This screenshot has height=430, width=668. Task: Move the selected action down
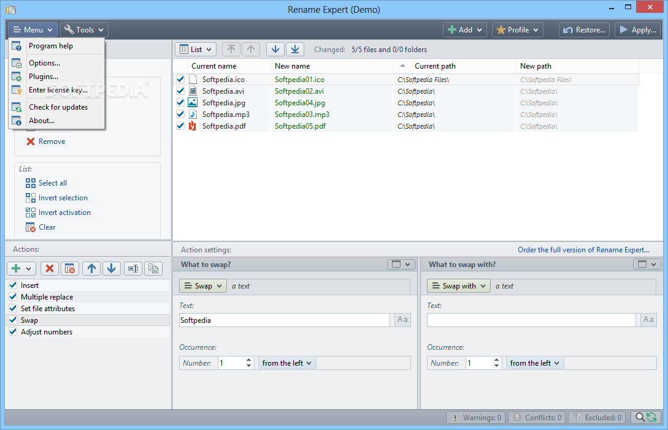(111, 268)
